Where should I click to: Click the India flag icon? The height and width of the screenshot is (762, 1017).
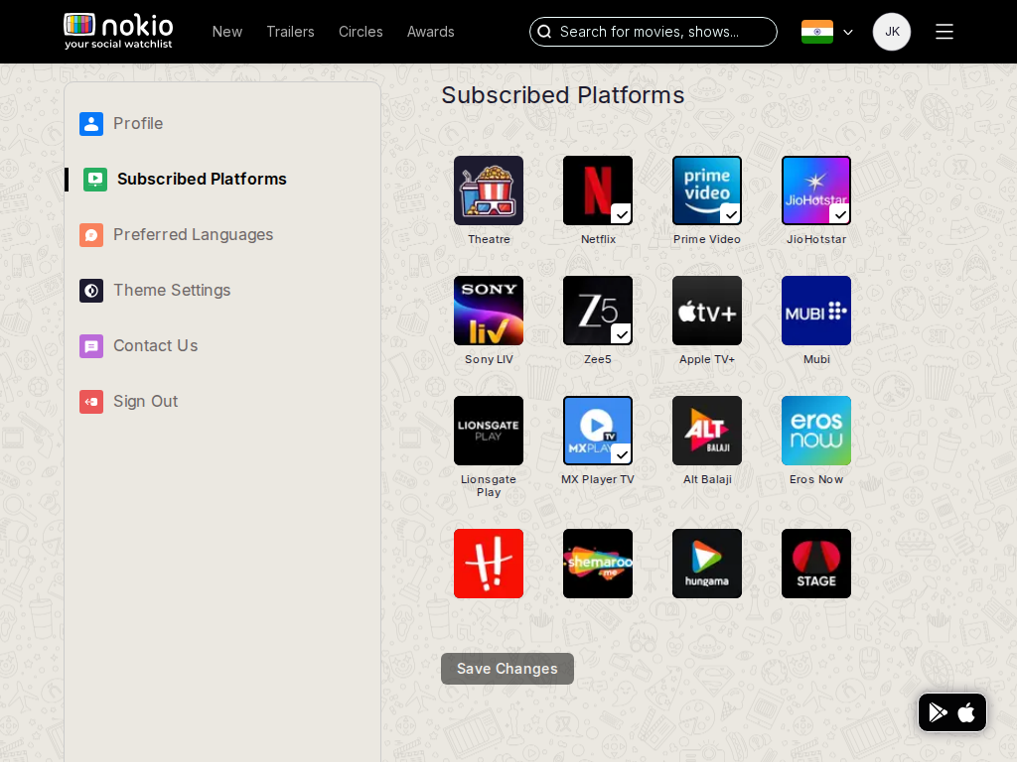[817, 32]
